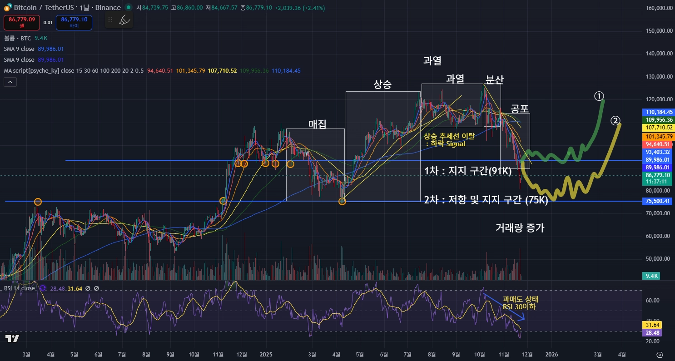Select the first SMA 9 close legend
The height and width of the screenshot is (361, 675).
pos(19,49)
